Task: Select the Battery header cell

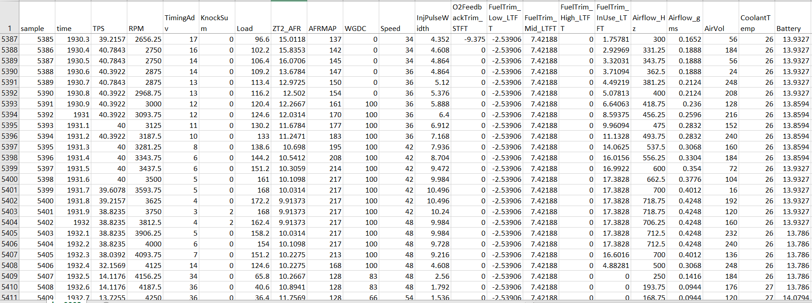Action: click(793, 18)
